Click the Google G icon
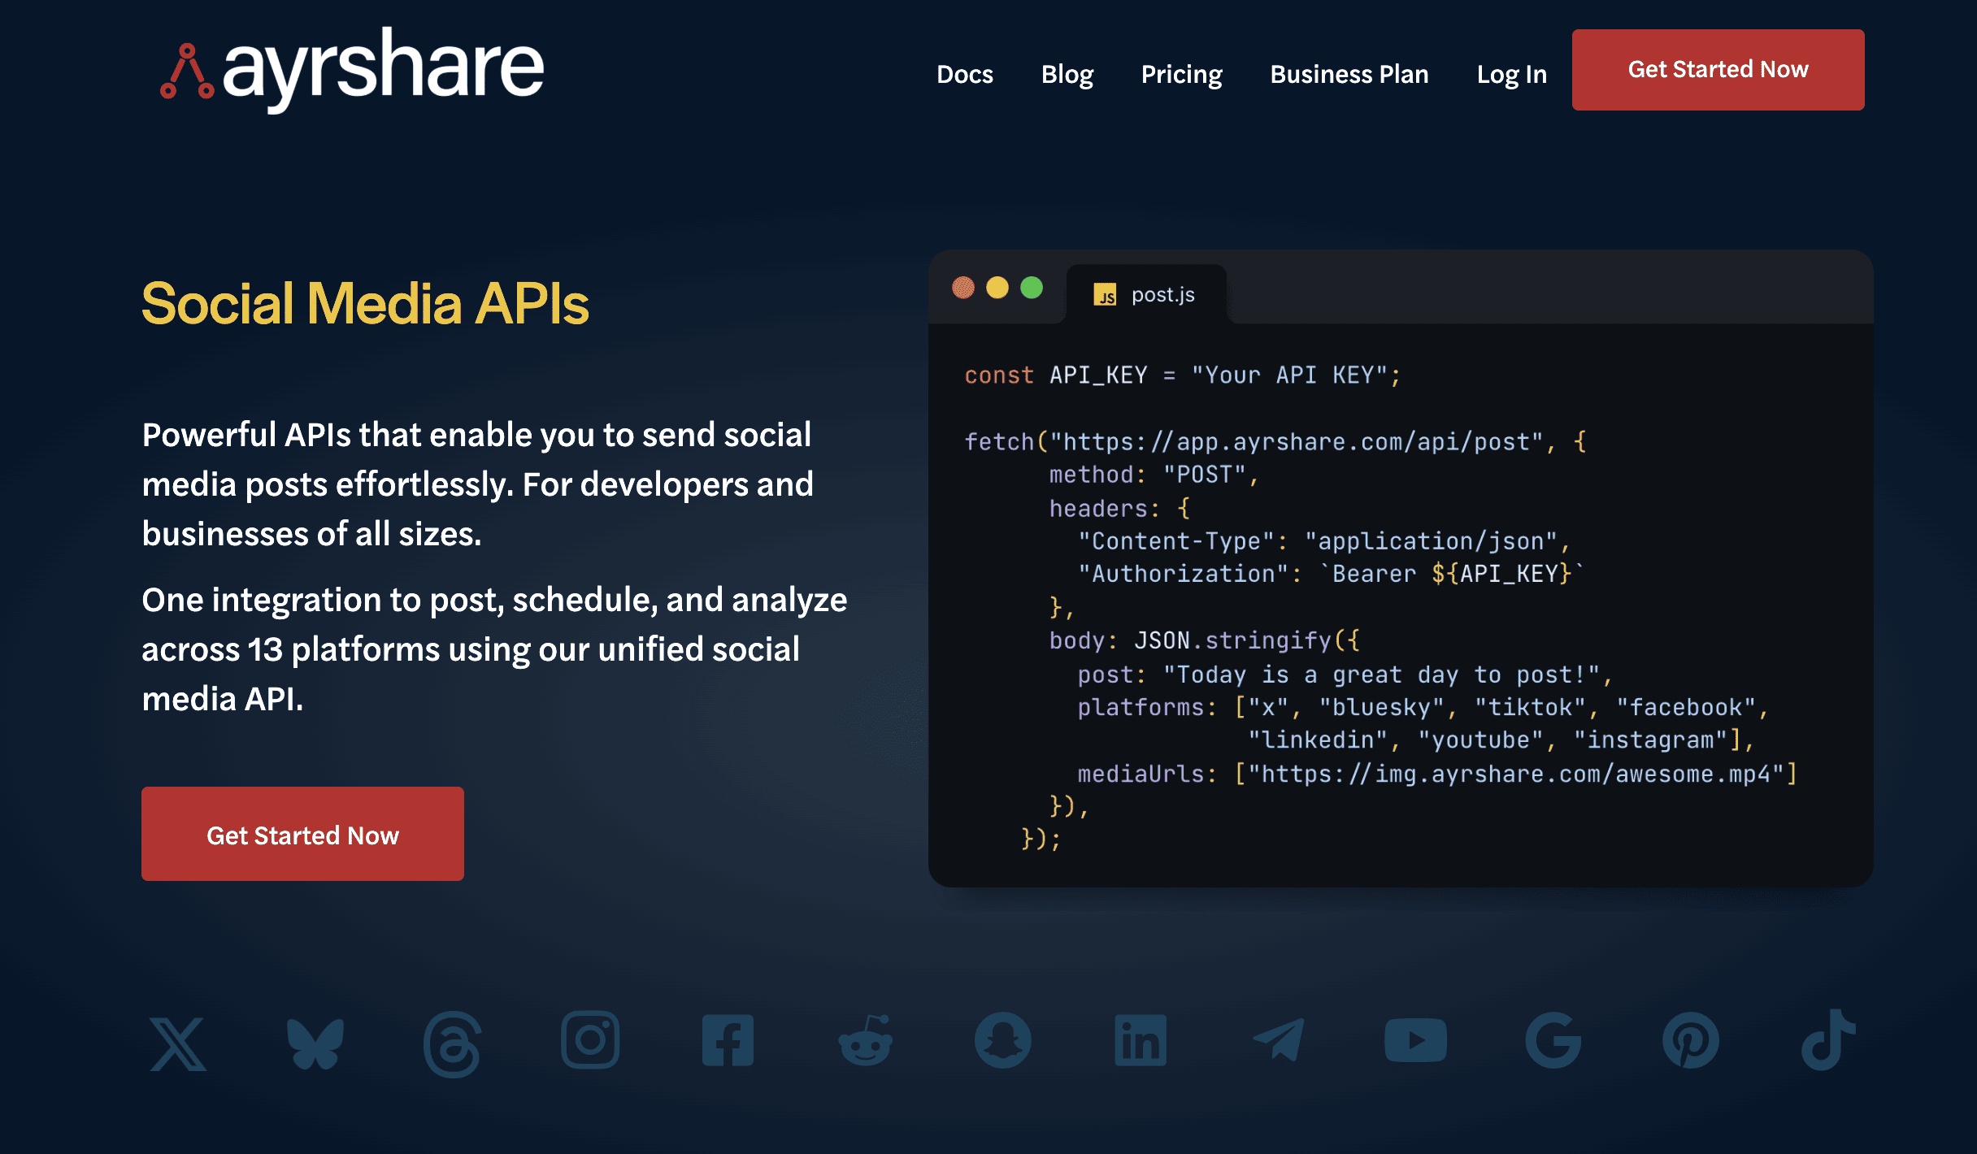Image resolution: width=1977 pixels, height=1154 pixels. click(x=1553, y=1040)
